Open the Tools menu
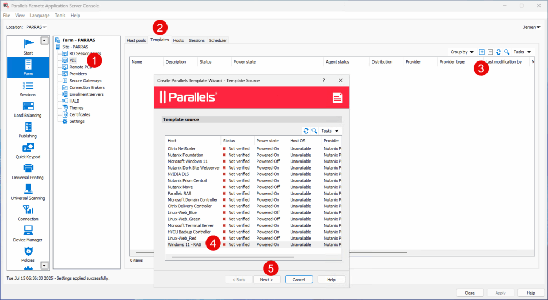The image size is (548, 300). [x=60, y=16]
